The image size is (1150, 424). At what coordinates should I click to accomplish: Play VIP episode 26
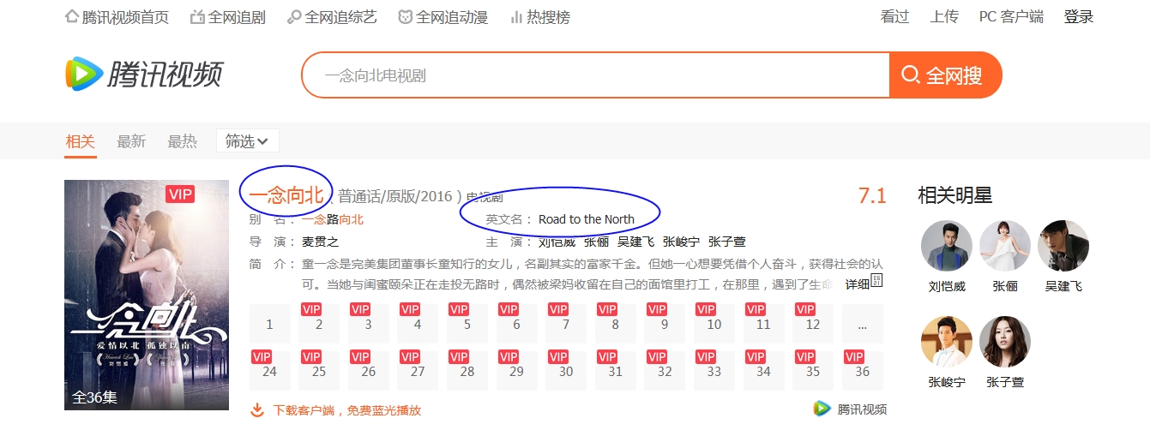tap(368, 371)
